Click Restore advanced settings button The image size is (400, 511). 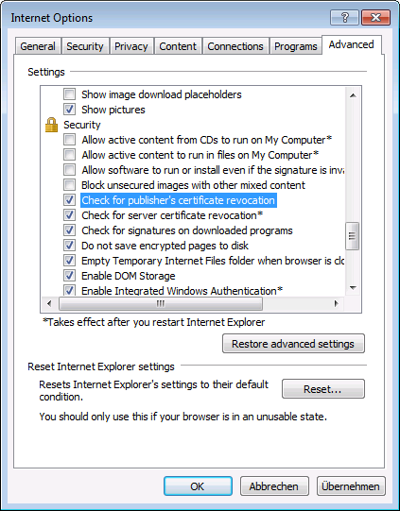[x=293, y=344]
